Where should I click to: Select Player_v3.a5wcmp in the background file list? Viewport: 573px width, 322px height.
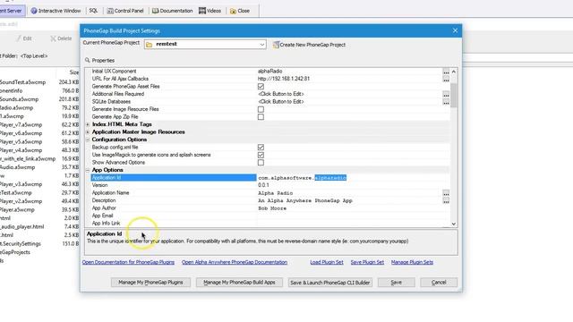21,184
